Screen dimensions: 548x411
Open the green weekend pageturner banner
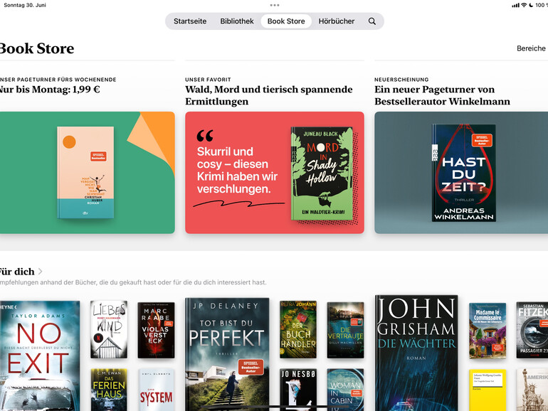tap(88, 173)
